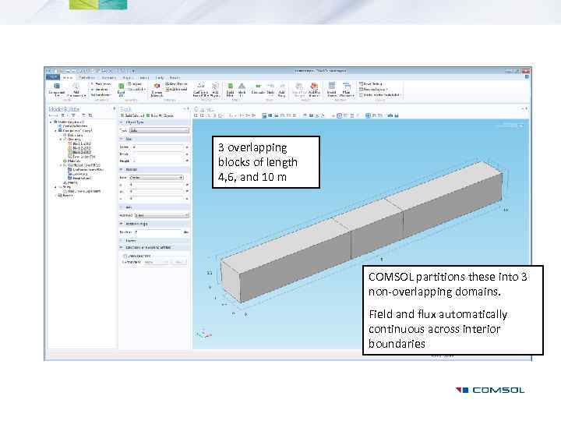Image resolution: width=561 pixels, height=421 pixels.
Task: Click the Form Union node in Geometry tree
Action: (82, 157)
